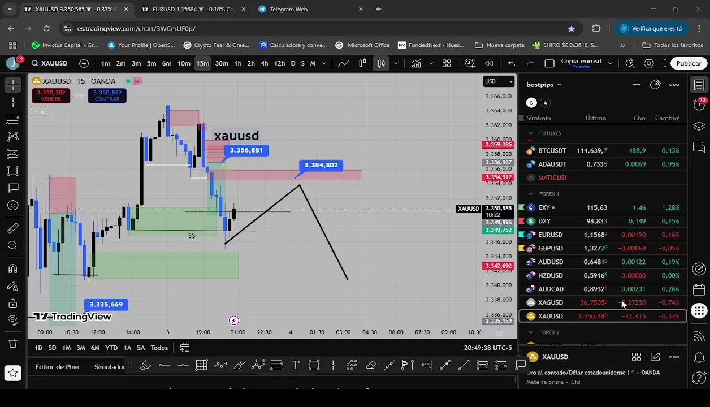Open the geometric shapes tools
Image resolution: width=710 pixels, height=407 pixels.
tap(13, 171)
